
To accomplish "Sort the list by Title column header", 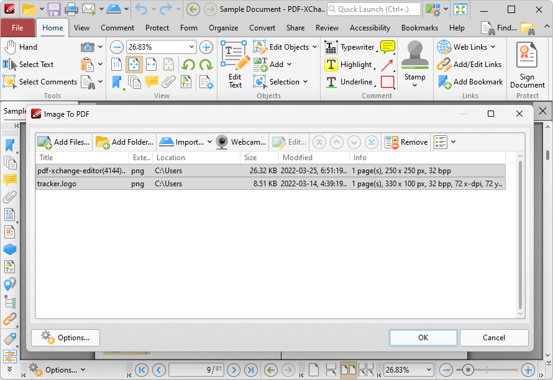I will (x=82, y=158).
